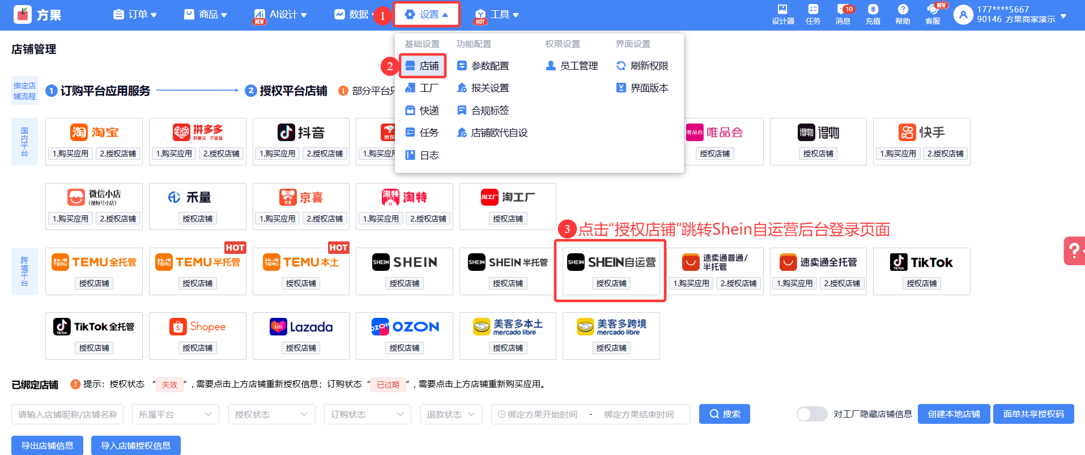
Task: Select 快递 in settings menu
Action: (x=422, y=110)
